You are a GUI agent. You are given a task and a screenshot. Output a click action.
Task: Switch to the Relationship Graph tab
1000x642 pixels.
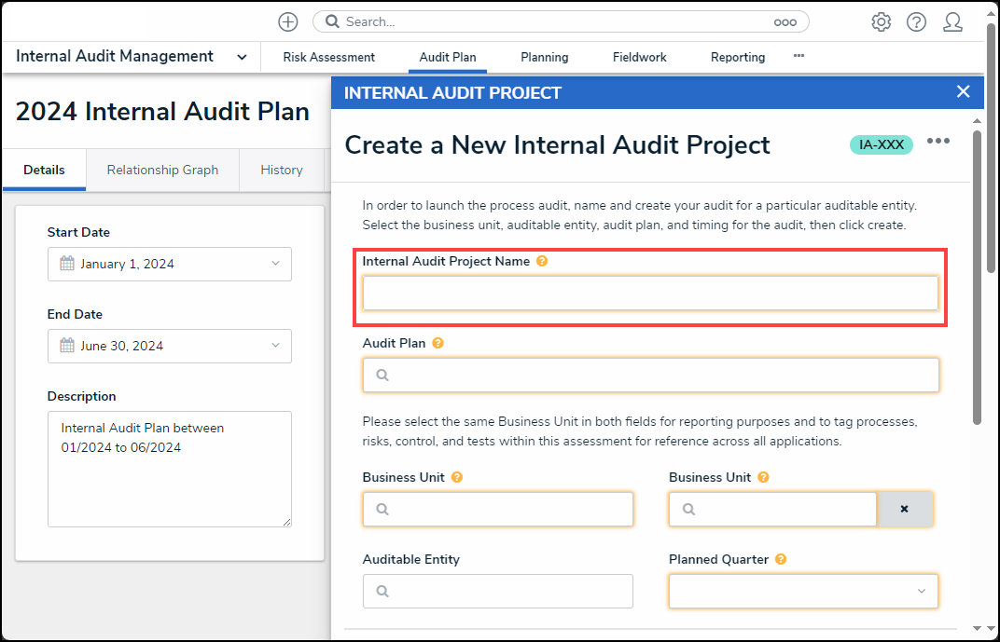pyautogui.click(x=162, y=170)
